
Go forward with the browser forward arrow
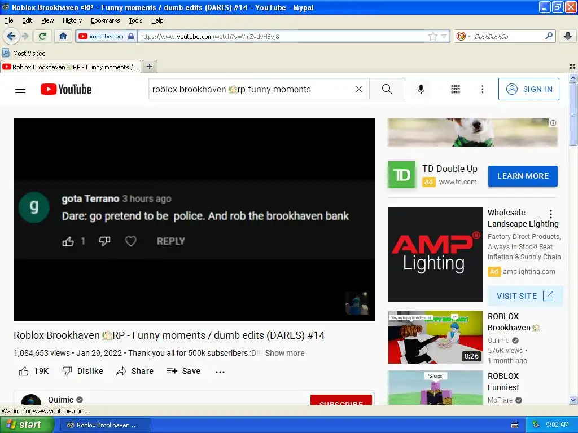click(25, 36)
